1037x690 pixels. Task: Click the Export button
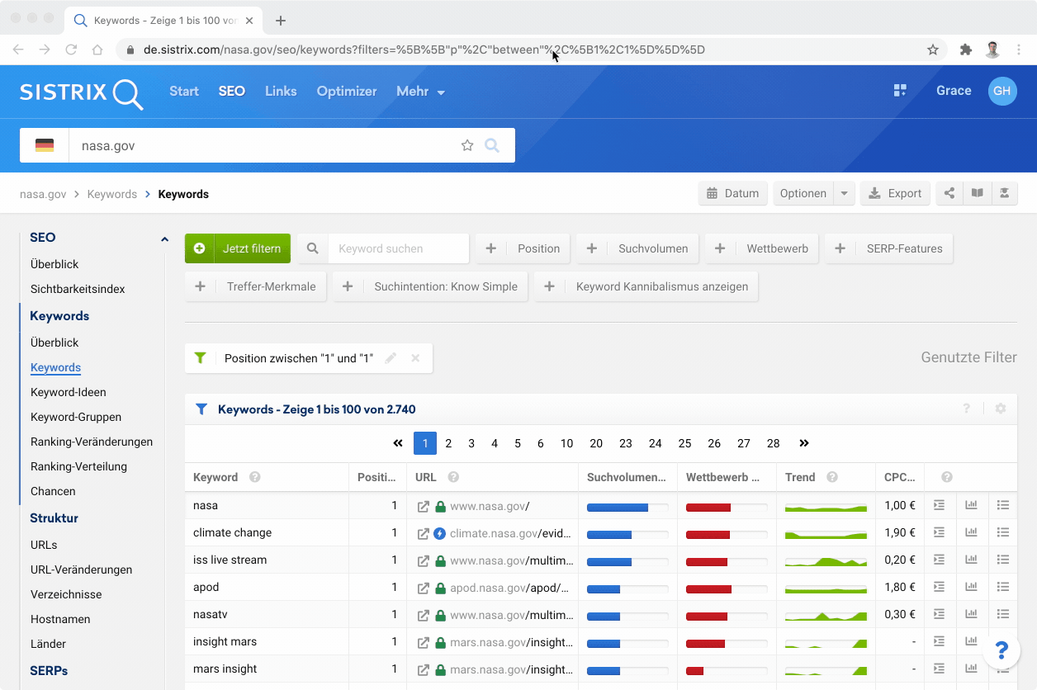click(x=895, y=193)
